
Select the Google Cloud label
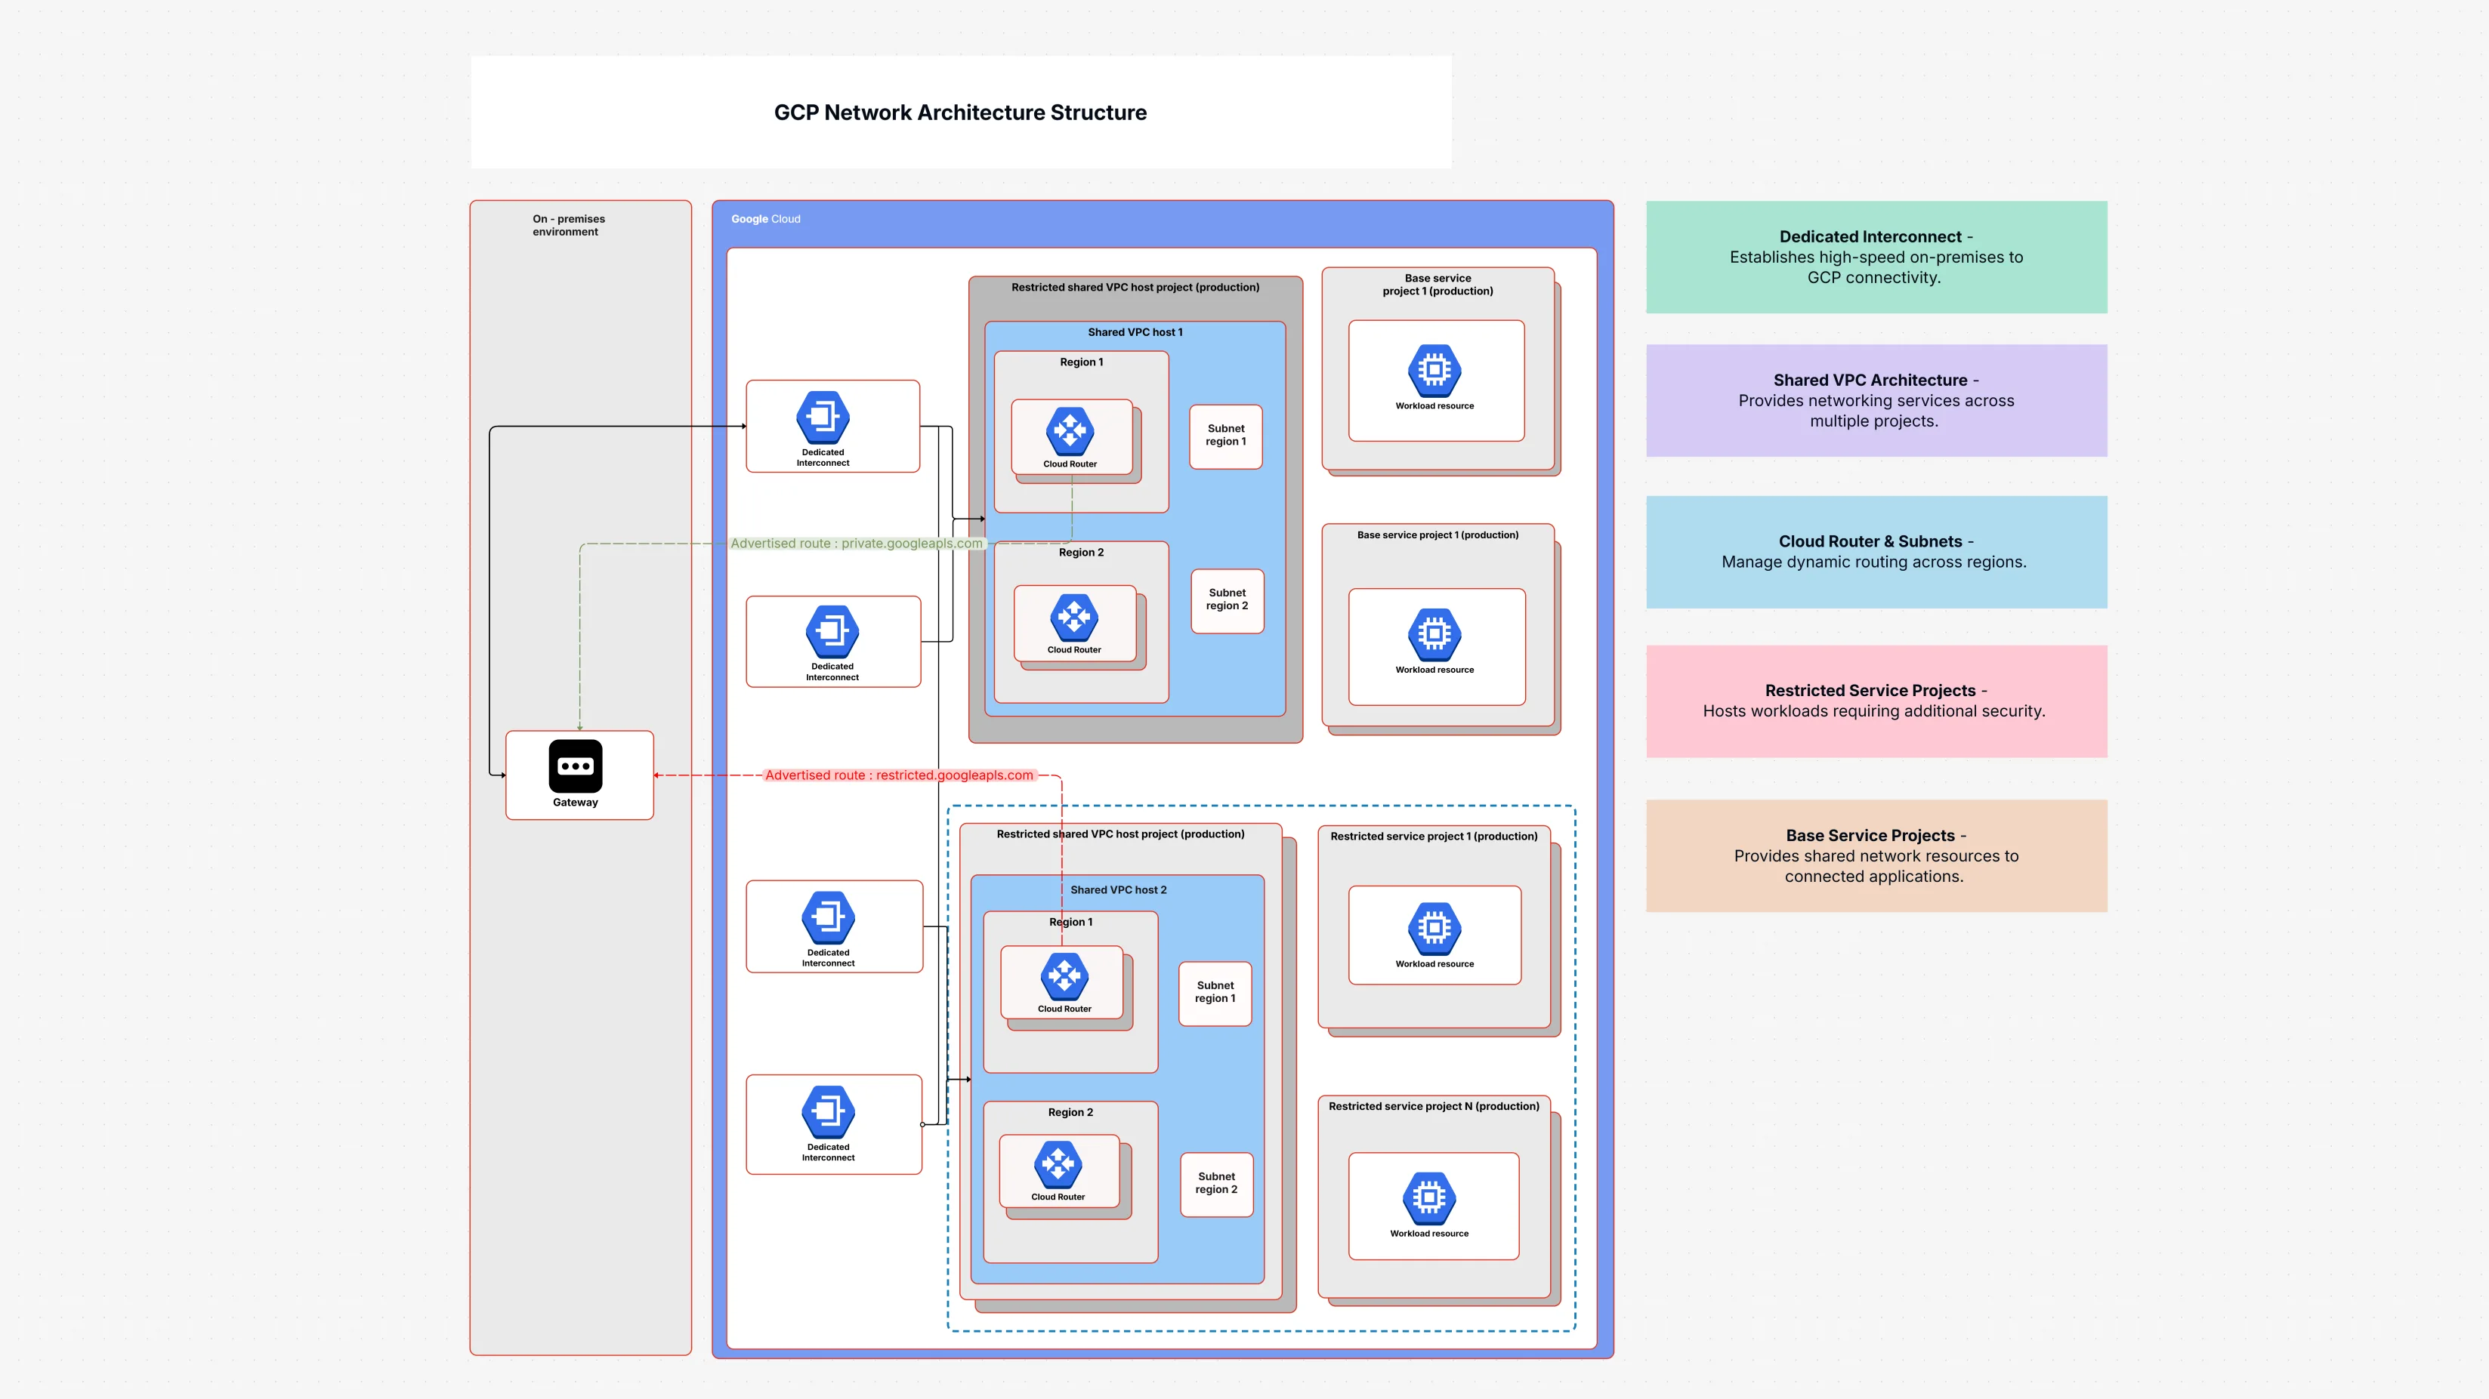(764, 219)
